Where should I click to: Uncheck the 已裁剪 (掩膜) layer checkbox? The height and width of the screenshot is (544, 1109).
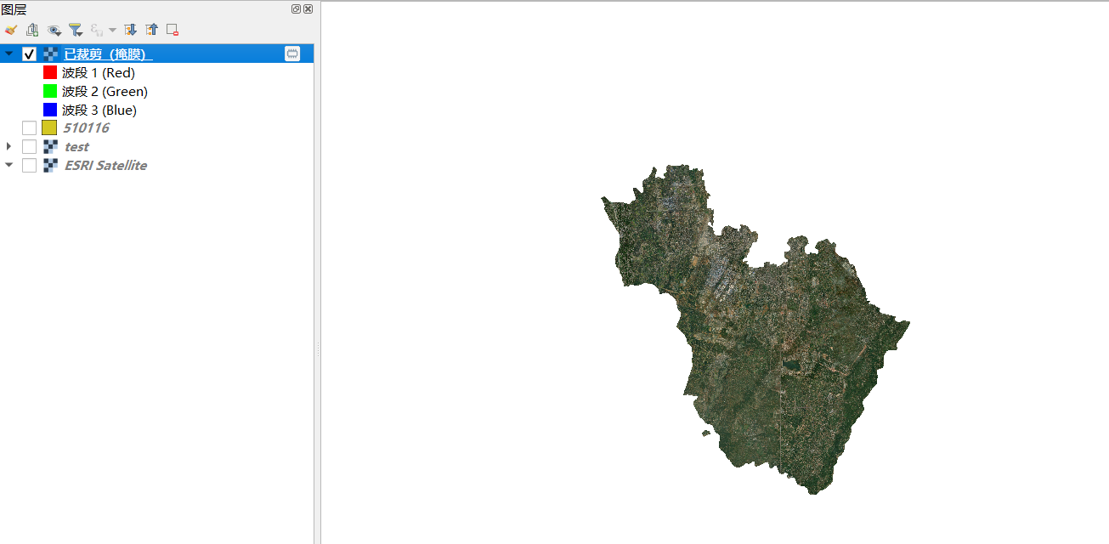tap(29, 54)
